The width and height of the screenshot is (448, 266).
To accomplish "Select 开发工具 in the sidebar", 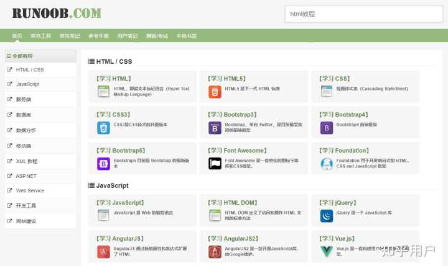I will point(26,206).
